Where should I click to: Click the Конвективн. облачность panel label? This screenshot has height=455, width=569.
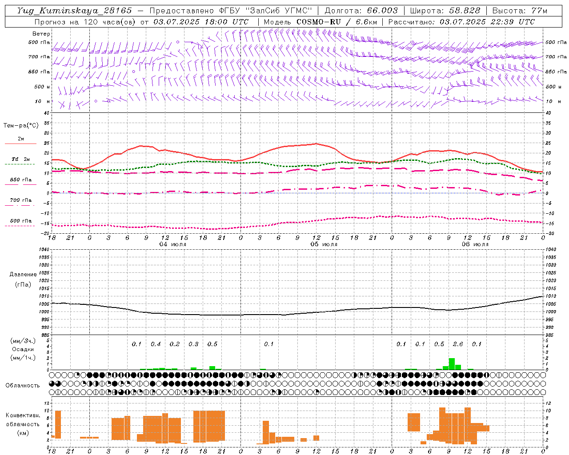click(23, 424)
